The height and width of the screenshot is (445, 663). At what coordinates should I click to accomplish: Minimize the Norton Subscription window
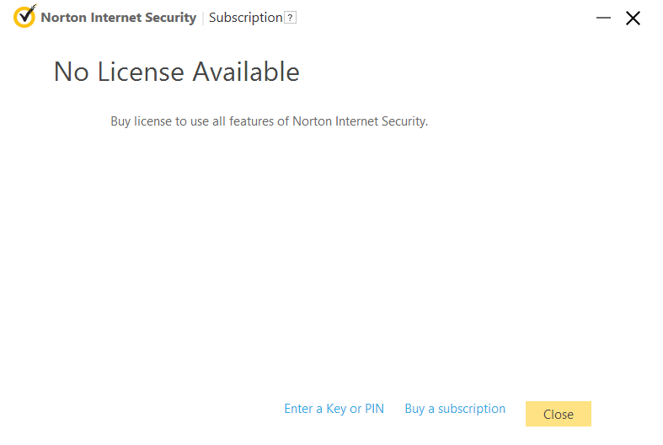point(603,18)
